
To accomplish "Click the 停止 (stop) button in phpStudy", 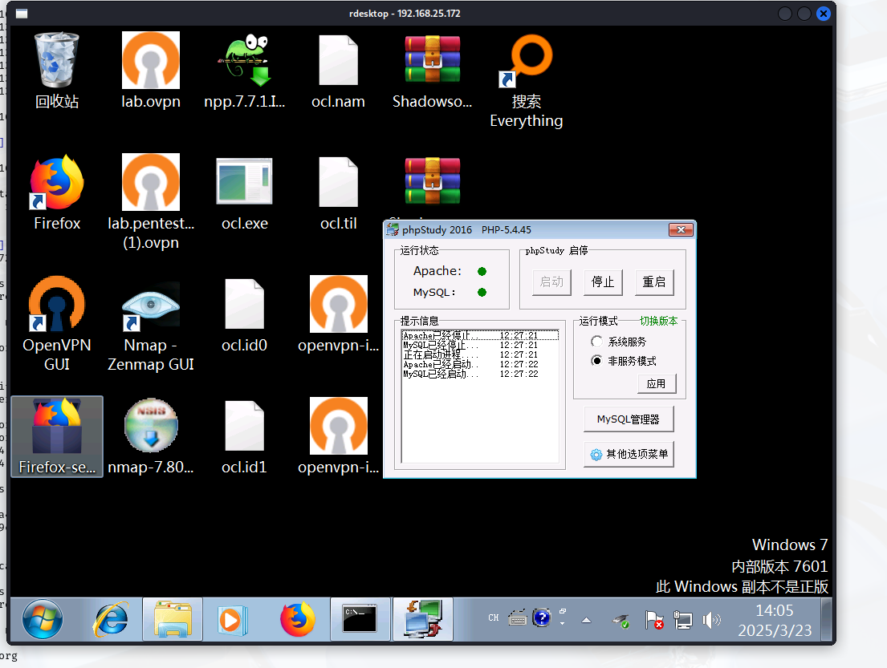I will click(x=603, y=282).
